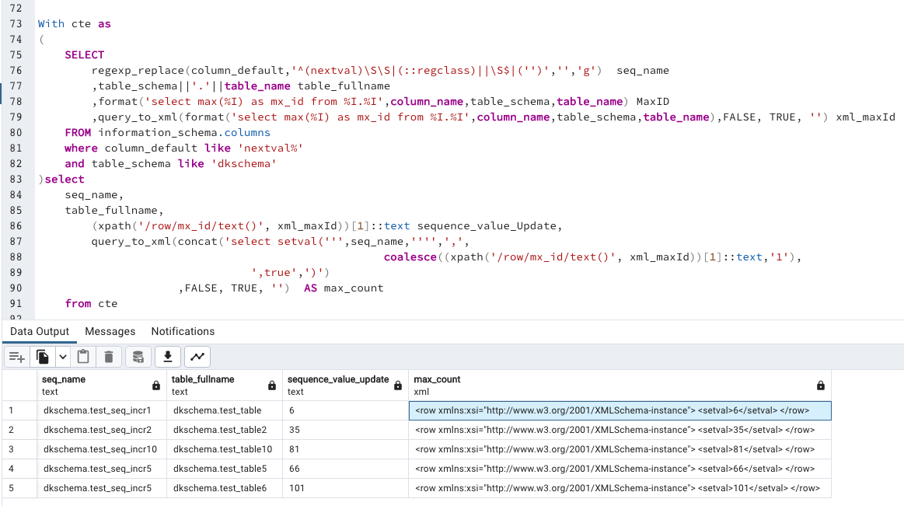
Task: Download query results using the download icon
Action: pyautogui.click(x=167, y=357)
